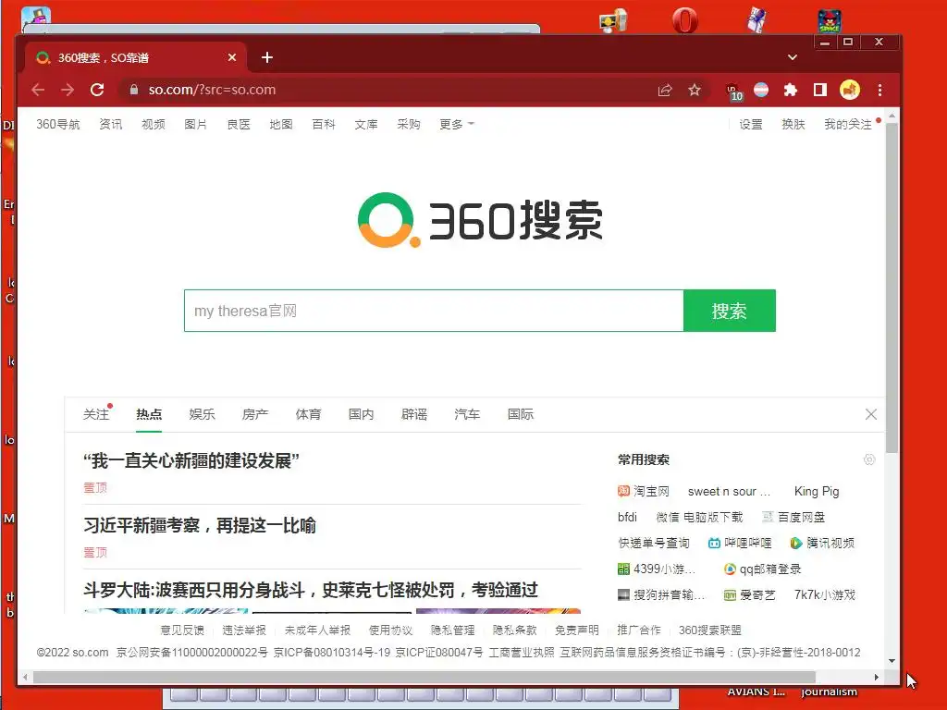Image resolution: width=947 pixels, height=710 pixels.
Task: Click the vertical page scrollbar
Action: point(892,288)
